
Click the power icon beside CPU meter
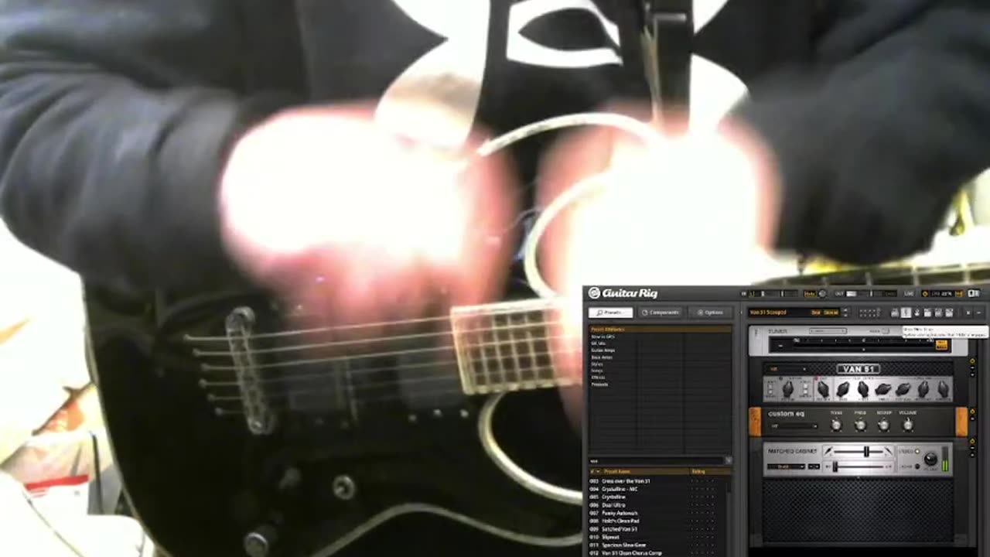tap(925, 294)
